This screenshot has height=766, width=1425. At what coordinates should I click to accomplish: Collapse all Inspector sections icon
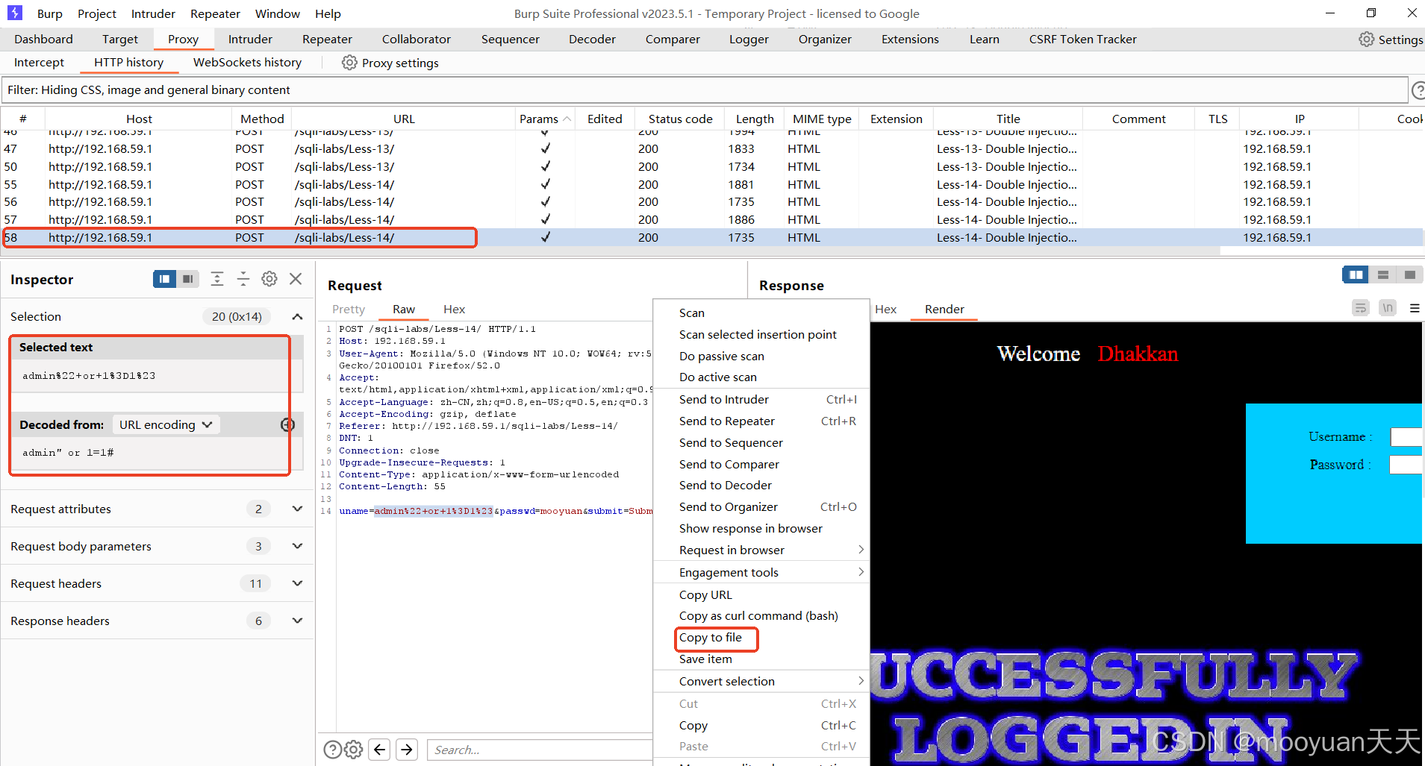click(x=243, y=279)
